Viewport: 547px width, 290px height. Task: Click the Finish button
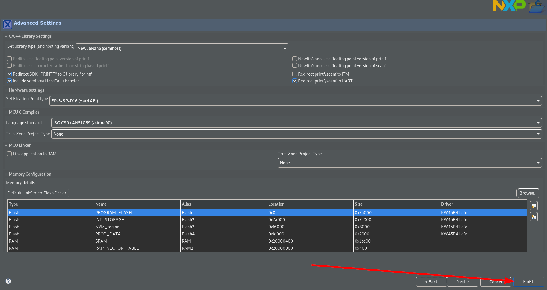point(528,281)
